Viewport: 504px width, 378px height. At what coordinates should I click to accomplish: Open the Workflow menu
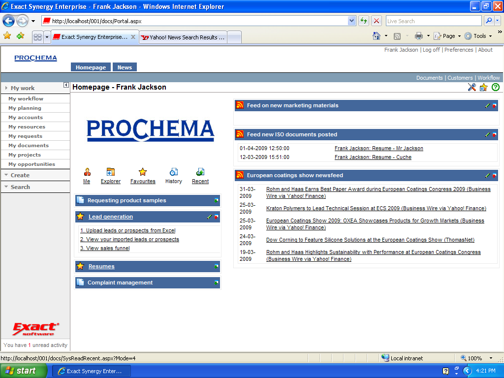(x=489, y=78)
